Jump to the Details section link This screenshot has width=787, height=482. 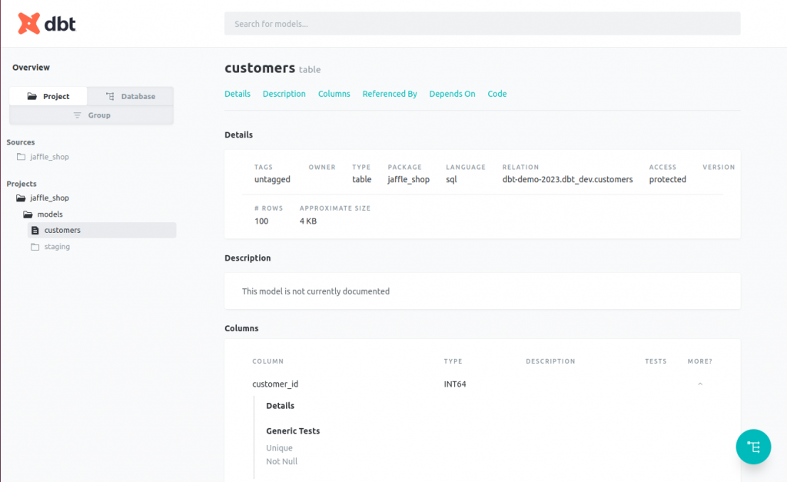[237, 94]
